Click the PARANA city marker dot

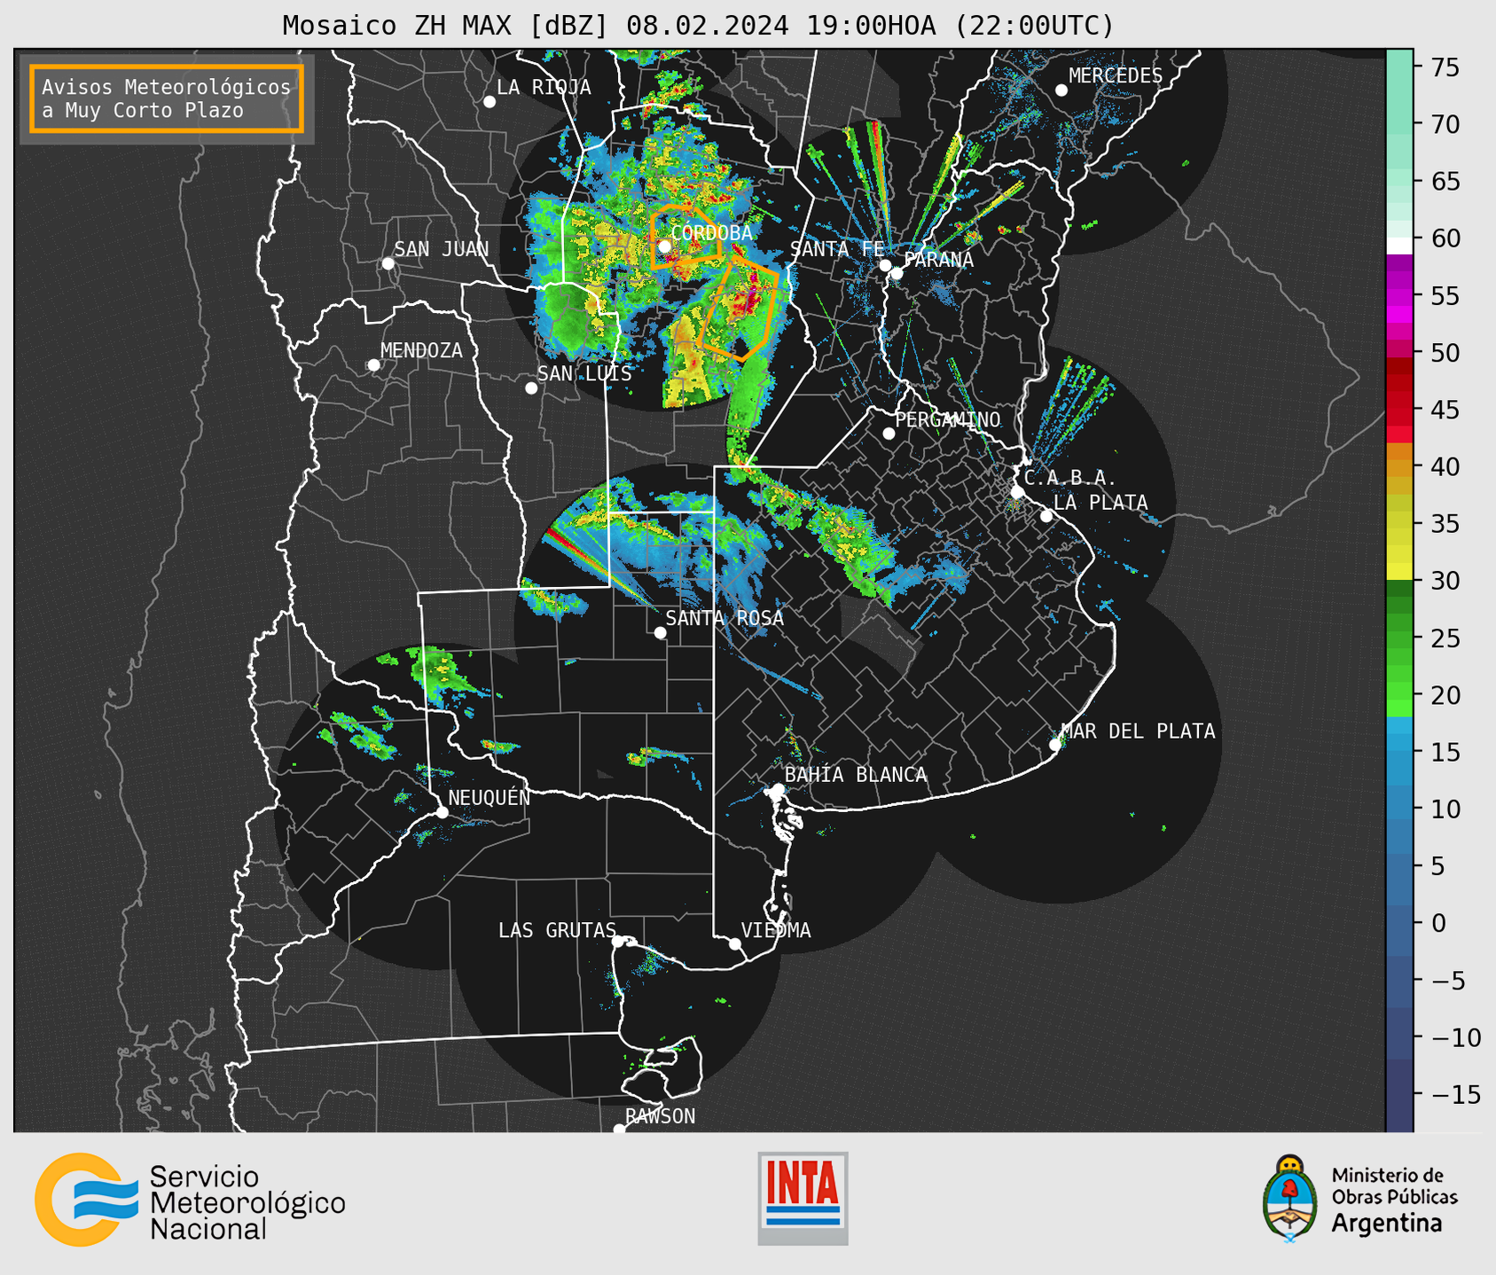point(897,273)
